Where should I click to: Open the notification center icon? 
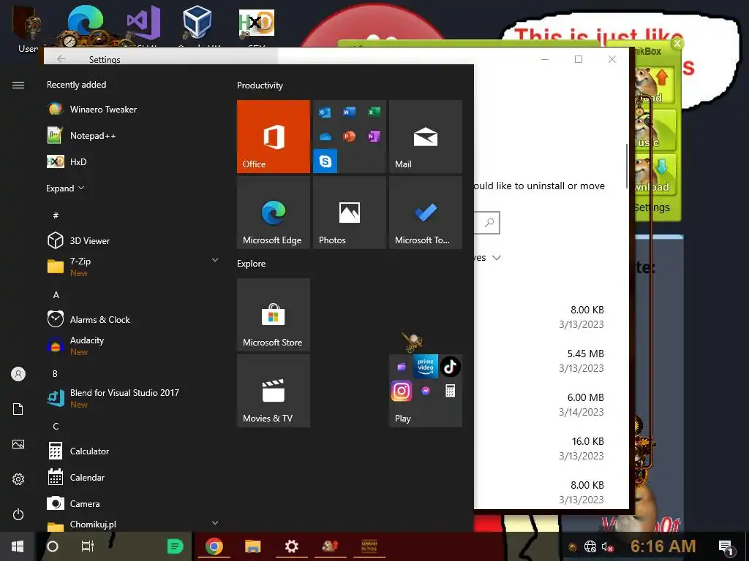tap(726, 547)
